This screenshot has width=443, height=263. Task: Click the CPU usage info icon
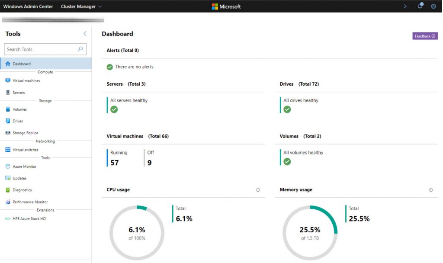pyautogui.click(x=258, y=190)
